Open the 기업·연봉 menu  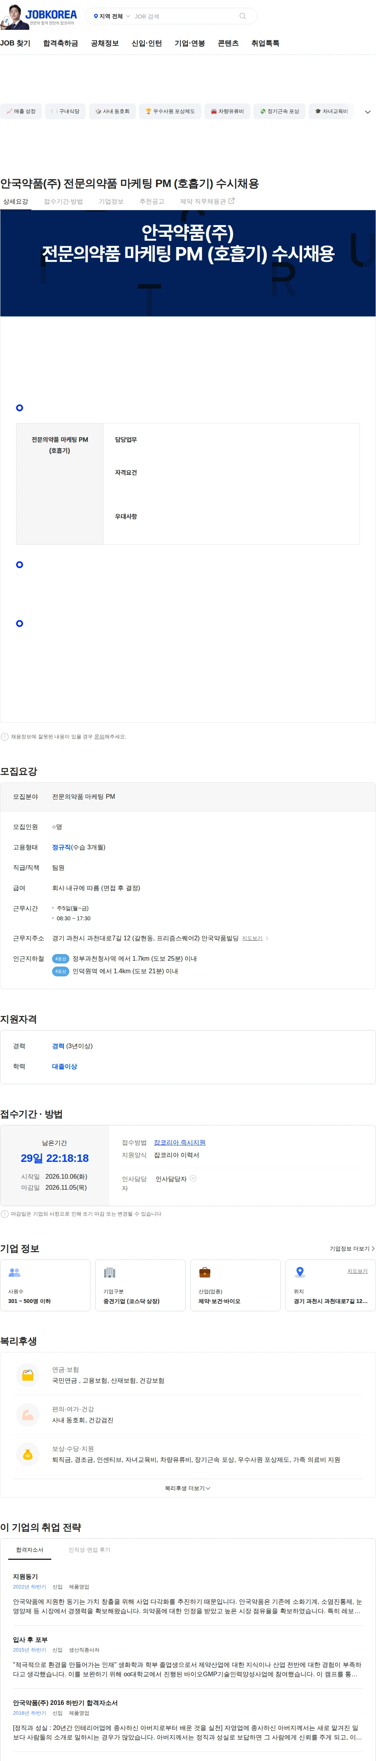189,43
